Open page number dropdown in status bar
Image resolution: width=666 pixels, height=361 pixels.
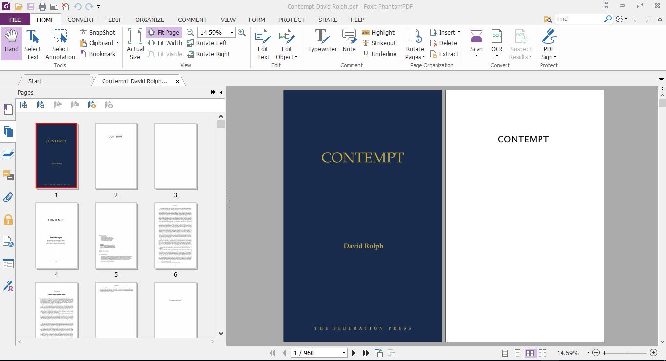coord(344,353)
